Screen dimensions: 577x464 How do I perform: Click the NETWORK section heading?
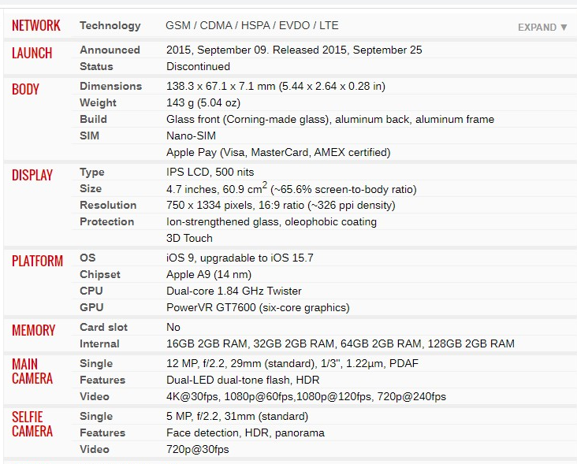click(35, 26)
